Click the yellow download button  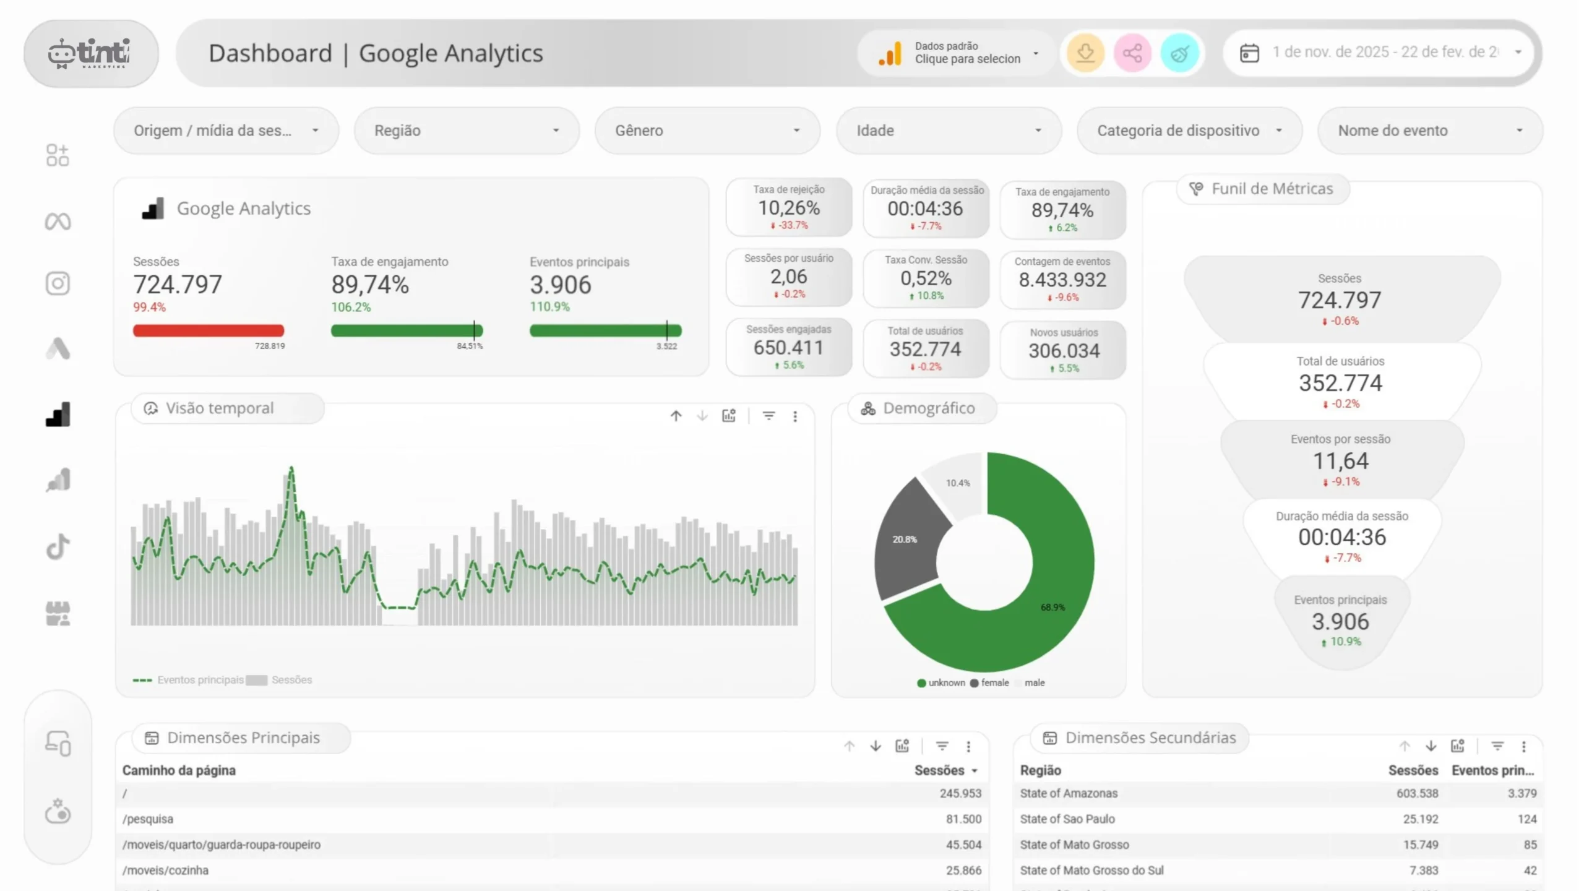click(x=1085, y=53)
